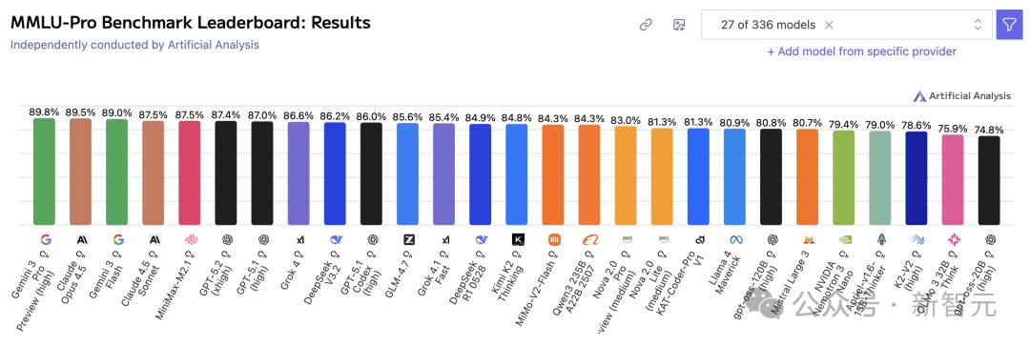The height and width of the screenshot is (346, 1030).
Task: Click the dark blue K2-V2 bar at 78.6%
Action: pos(917,178)
